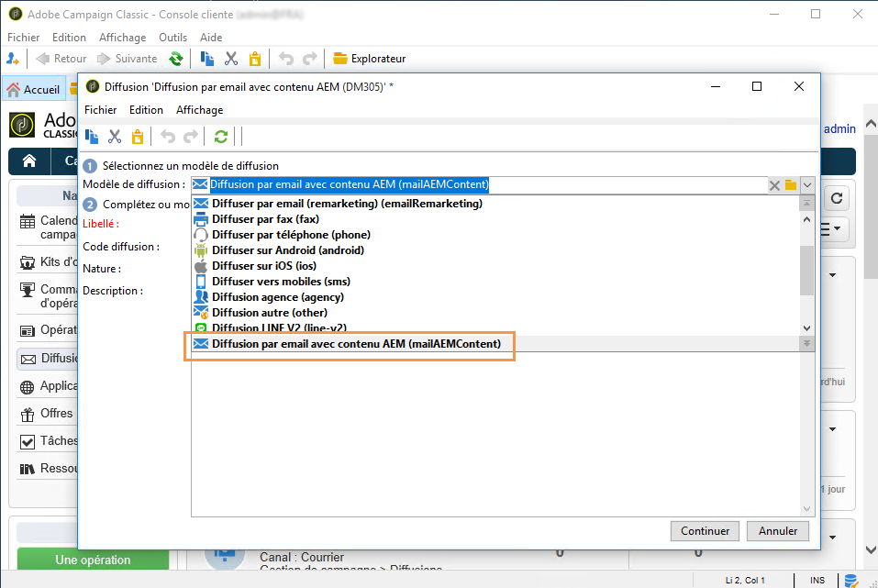Viewport: 878px width, 588px height.
Task: Jump to bottom of model list
Action: [x=806, y=344]
